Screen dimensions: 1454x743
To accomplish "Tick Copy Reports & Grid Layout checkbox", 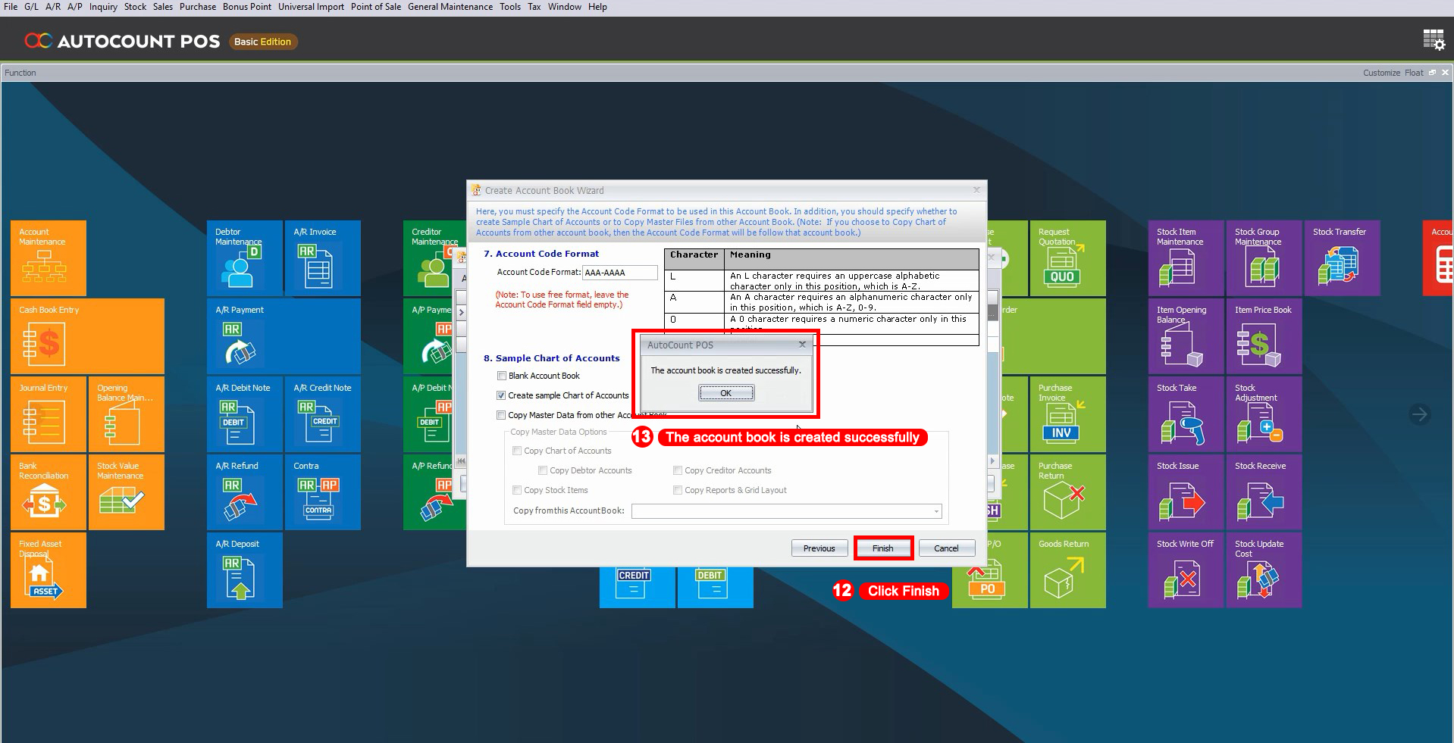I will coord(678,490).
